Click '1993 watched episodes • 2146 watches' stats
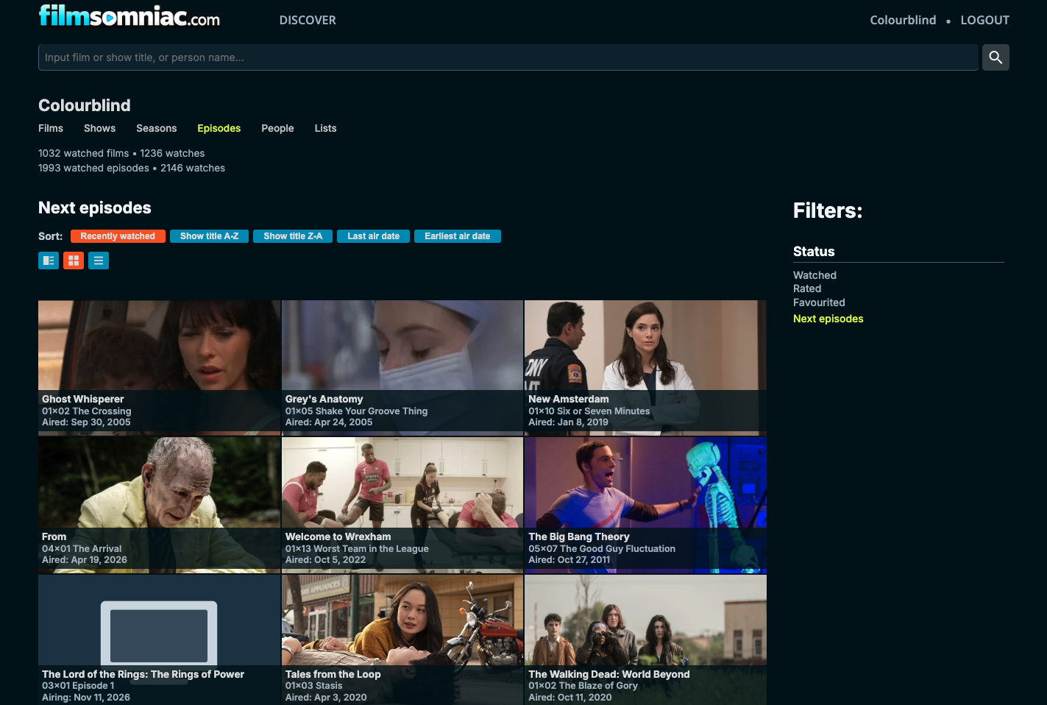This screenshot has height=705, width=1047. coord(132,168)
